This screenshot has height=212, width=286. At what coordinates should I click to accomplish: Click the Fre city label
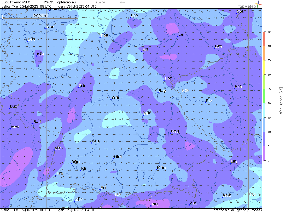60,173
